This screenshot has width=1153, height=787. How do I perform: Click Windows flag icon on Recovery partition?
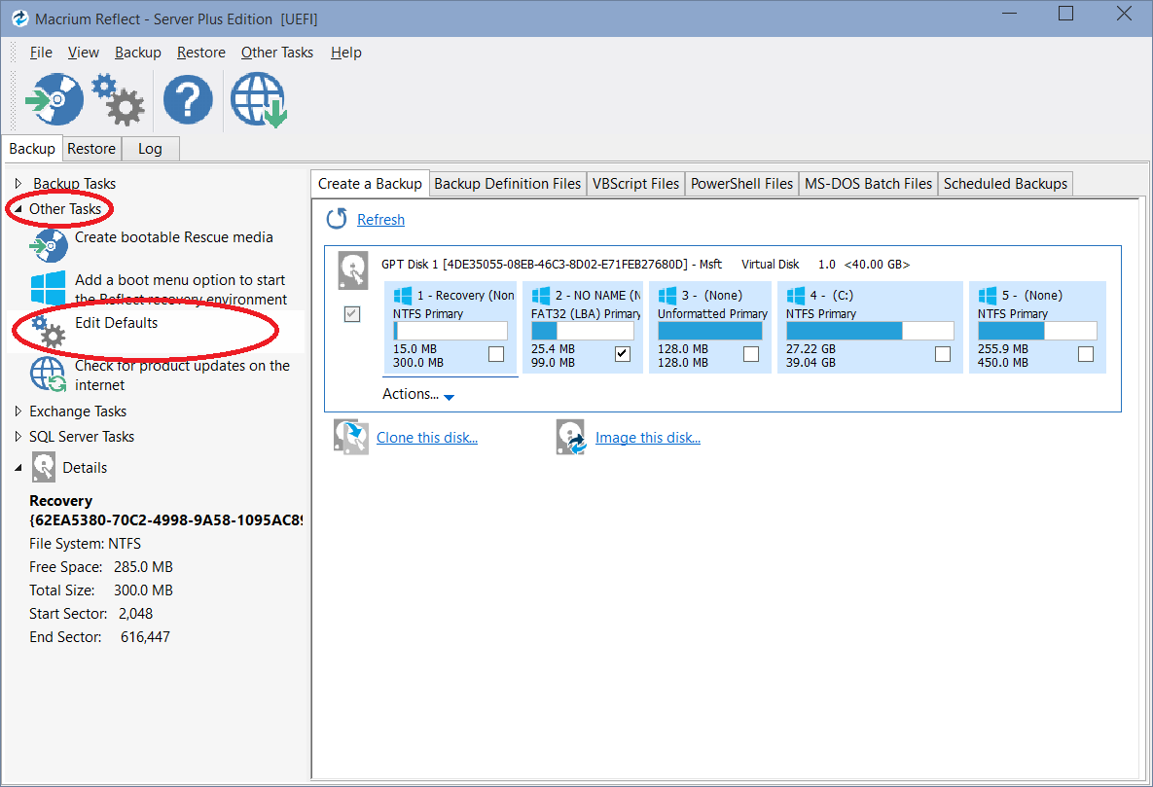pos(403,296)
